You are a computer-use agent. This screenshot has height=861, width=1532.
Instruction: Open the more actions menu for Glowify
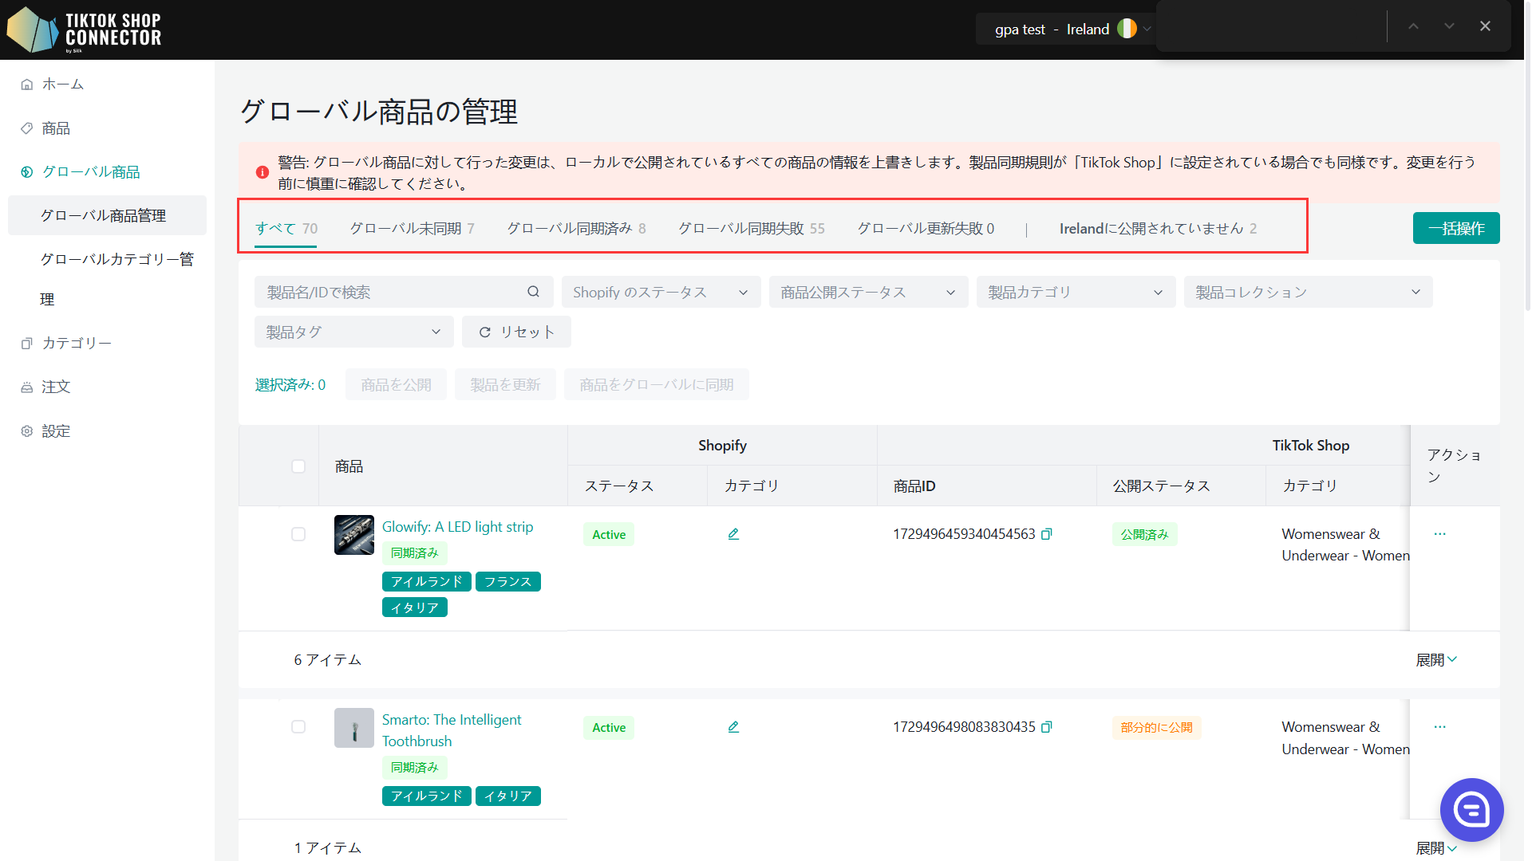(x=1439, y=534)
